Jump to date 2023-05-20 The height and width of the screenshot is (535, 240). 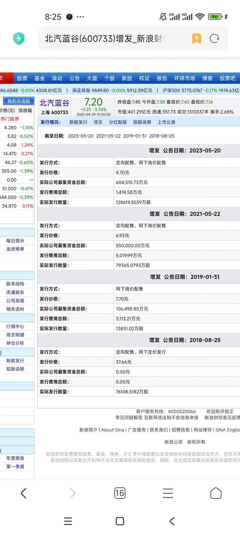coord(81,136)
